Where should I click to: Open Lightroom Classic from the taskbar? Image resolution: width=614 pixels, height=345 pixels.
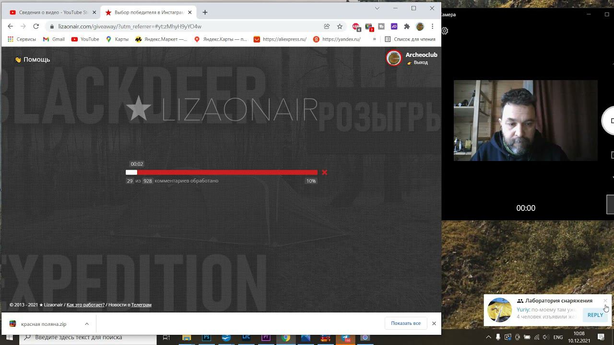click(246, 337)
